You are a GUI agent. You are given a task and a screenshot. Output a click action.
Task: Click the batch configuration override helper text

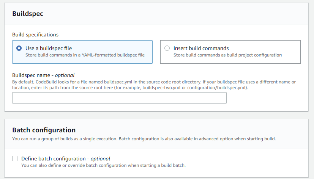click(103, 165)
